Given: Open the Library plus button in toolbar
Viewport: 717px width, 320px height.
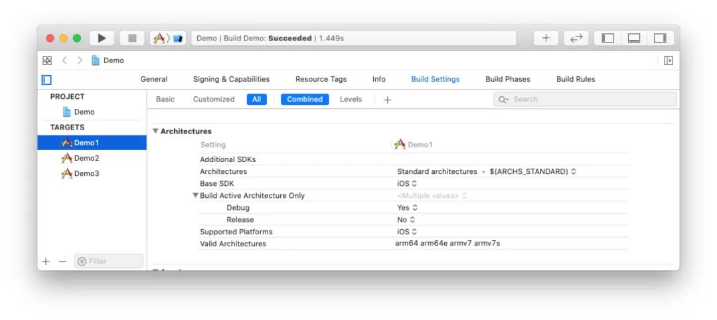Looking at the screenshot, I should pos(546,39).
